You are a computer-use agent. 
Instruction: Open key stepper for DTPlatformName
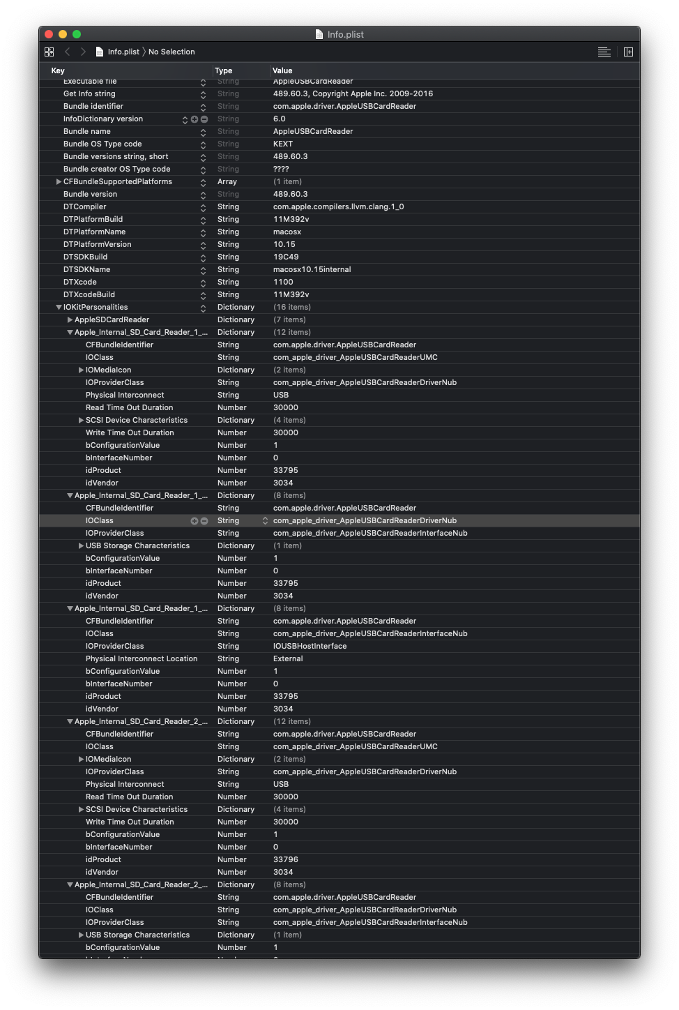[203, 232]
